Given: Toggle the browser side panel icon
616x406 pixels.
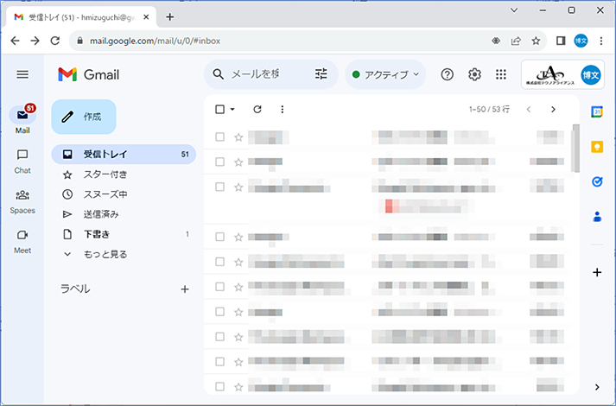Looking at the screenshot, I should pos(561,41).
